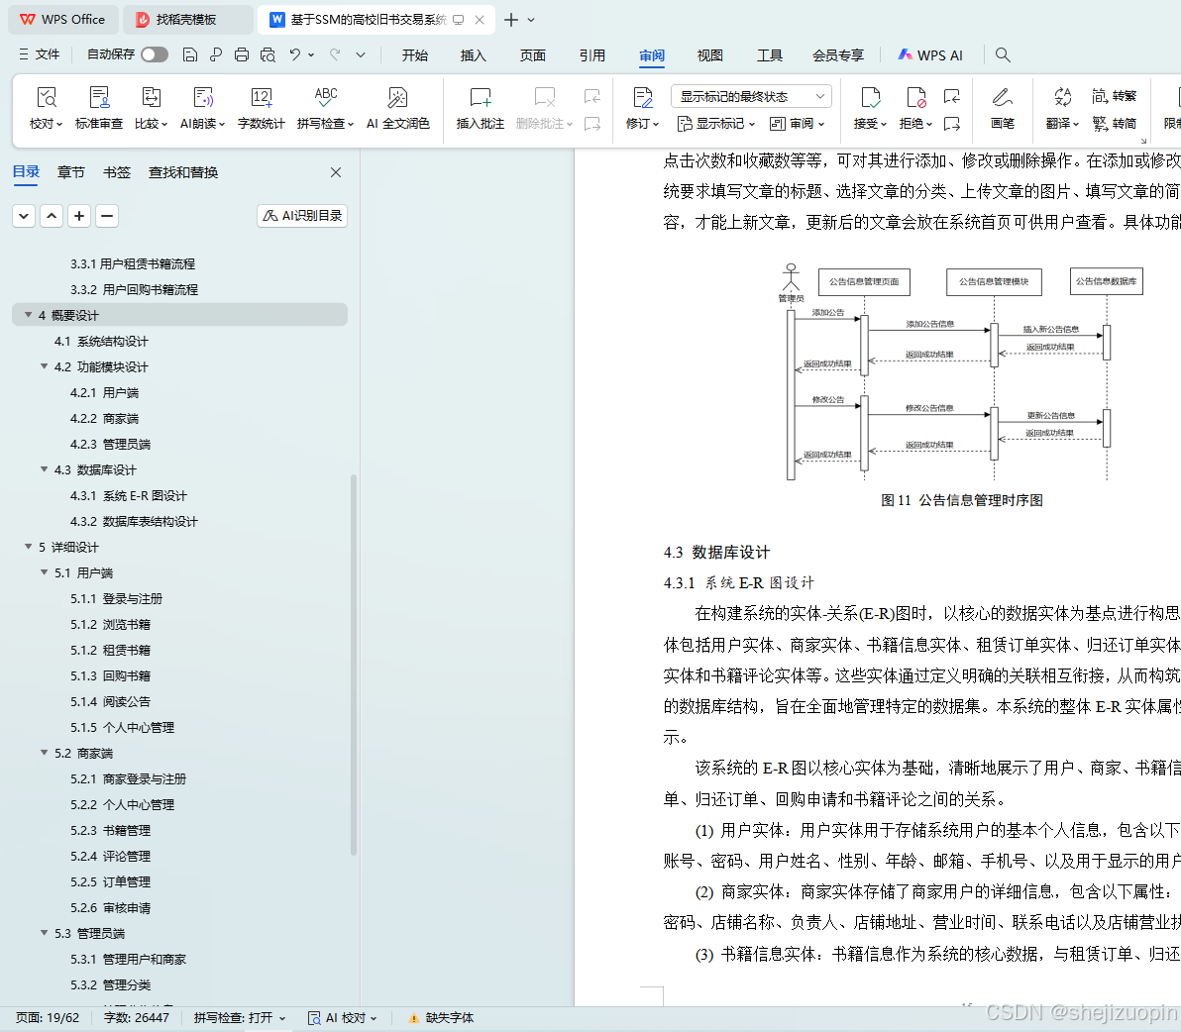The height and width of the screenshot is (1032, 1181).
Task: Select the 画笔 pen tool
Action: point(1002,108)
